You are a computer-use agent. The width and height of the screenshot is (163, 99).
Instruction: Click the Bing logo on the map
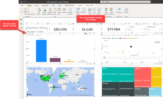coord(29,94)
